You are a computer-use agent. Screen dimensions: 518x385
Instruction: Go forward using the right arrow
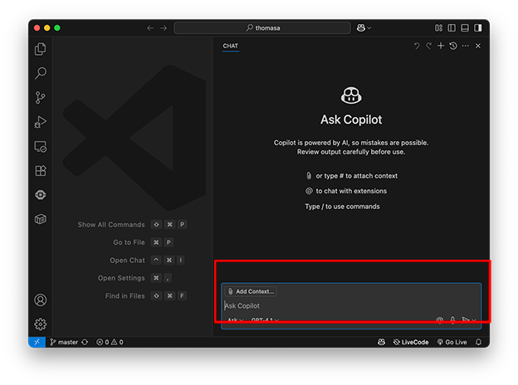(x=164, y=28)
